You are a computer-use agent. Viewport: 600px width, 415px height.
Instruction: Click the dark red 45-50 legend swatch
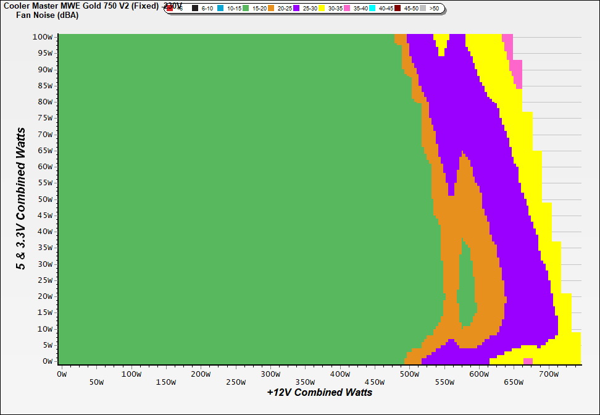coord(398,9)
